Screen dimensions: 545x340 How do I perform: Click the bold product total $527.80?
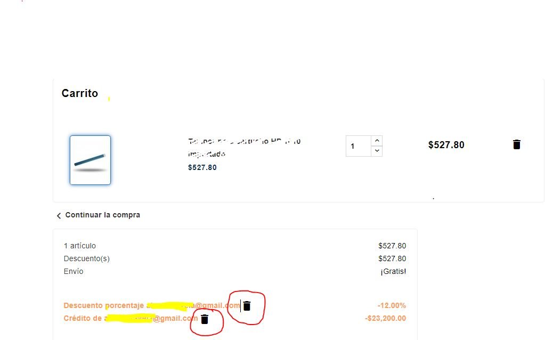point(446,144)
